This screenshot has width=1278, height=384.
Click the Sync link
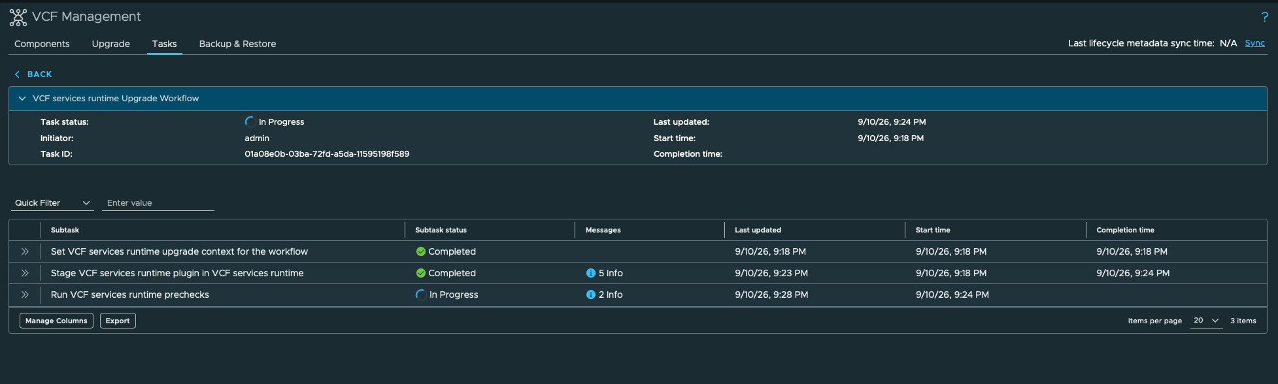[x=1254, y=43]
